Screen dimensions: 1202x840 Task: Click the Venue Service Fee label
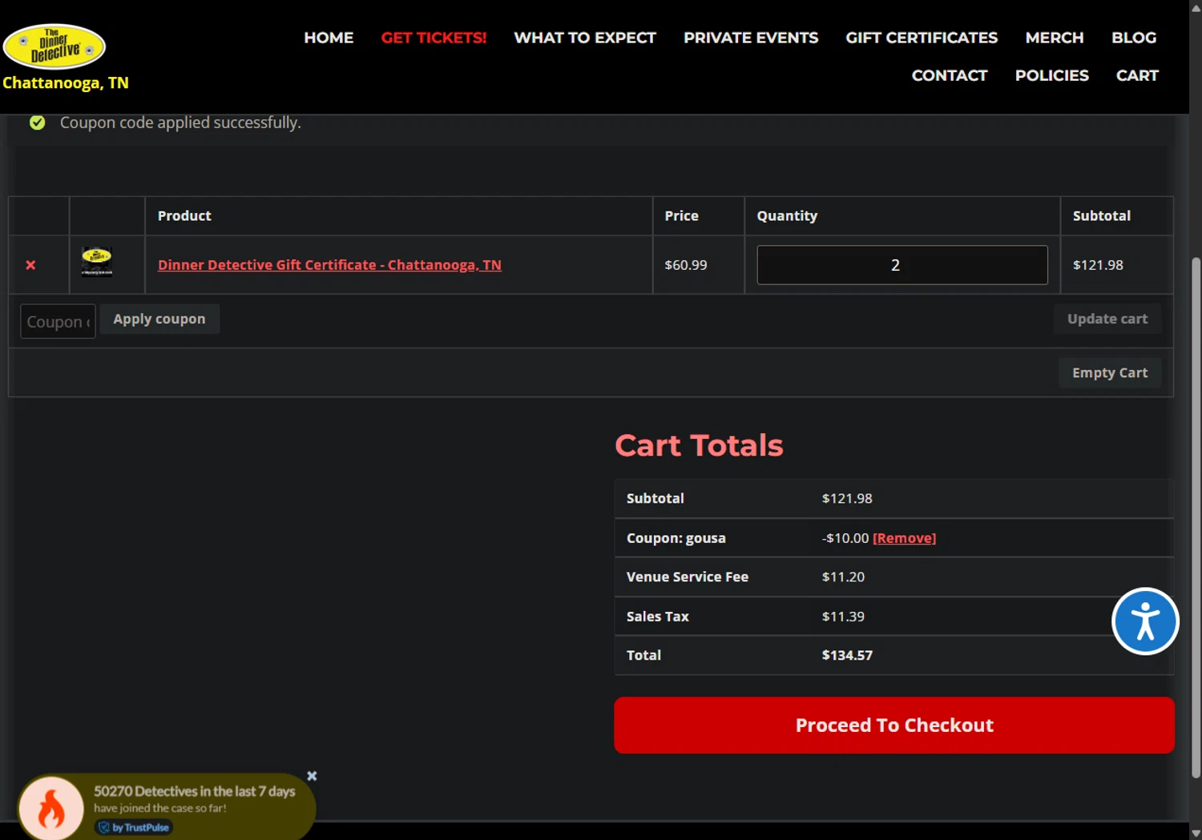click(688, 577)
